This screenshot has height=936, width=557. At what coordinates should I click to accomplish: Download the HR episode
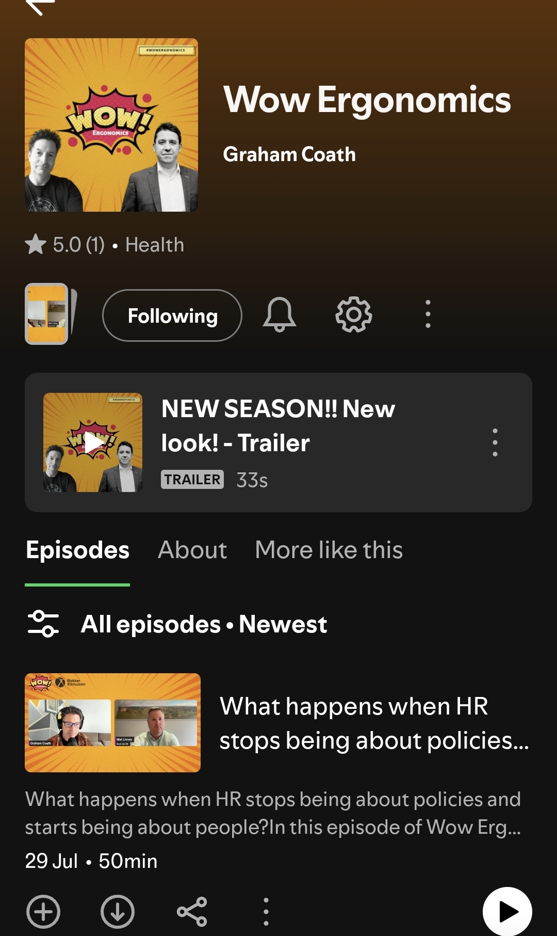click(118, 912)
